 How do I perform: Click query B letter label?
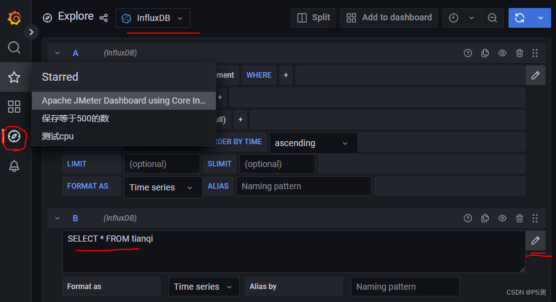[75, 218]
